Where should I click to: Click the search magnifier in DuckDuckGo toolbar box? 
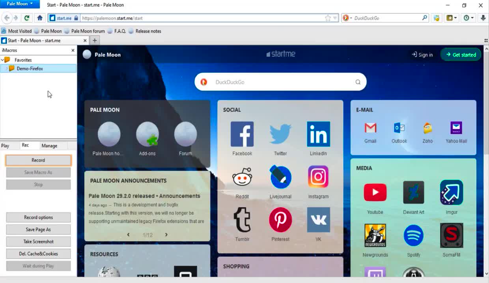coord(425,18)
